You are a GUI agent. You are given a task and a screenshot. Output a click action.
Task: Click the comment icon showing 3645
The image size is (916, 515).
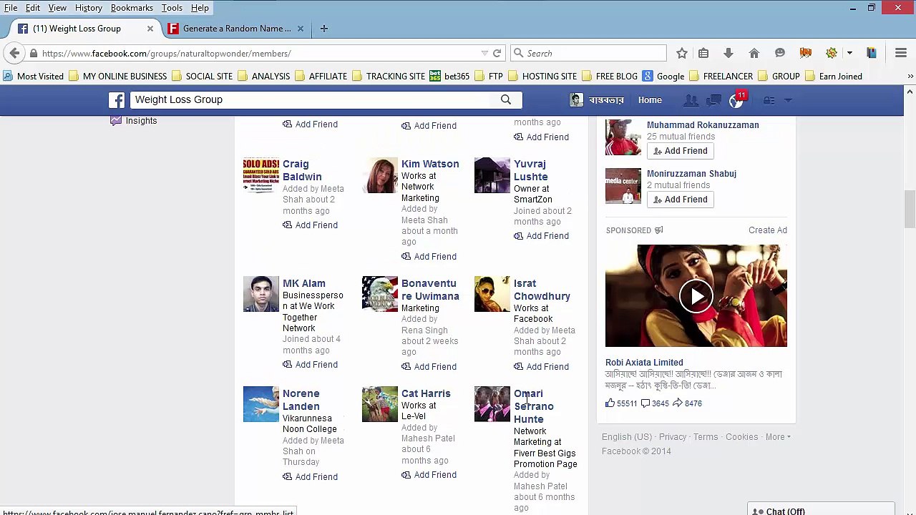point(645,403)
